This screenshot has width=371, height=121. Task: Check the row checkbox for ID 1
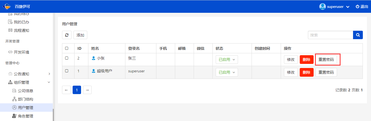tap(67, 71)
